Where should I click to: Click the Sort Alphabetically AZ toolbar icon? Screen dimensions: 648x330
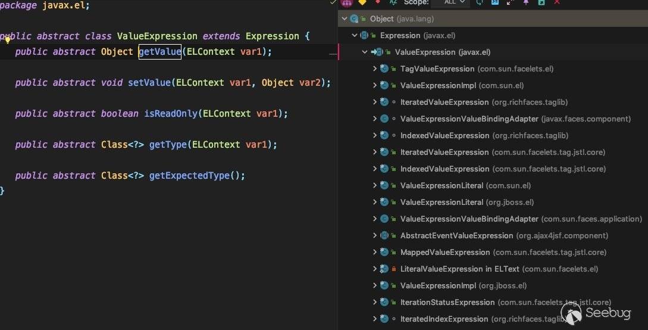click(393, 2)
